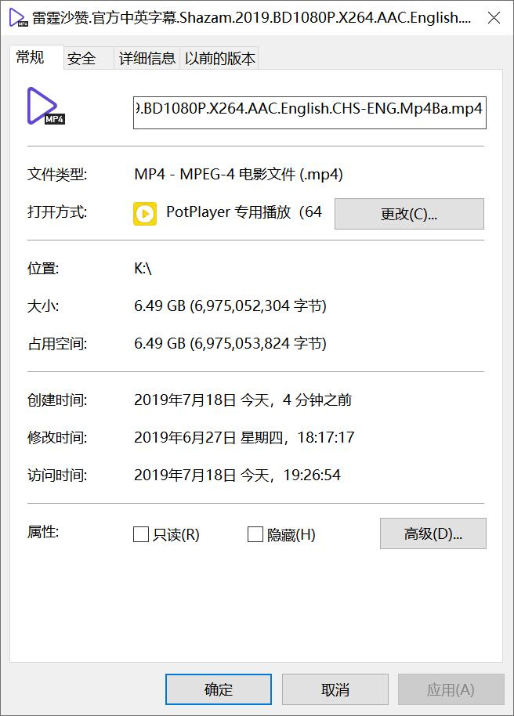Close the properties dialog with X

[x=494, y=18]
